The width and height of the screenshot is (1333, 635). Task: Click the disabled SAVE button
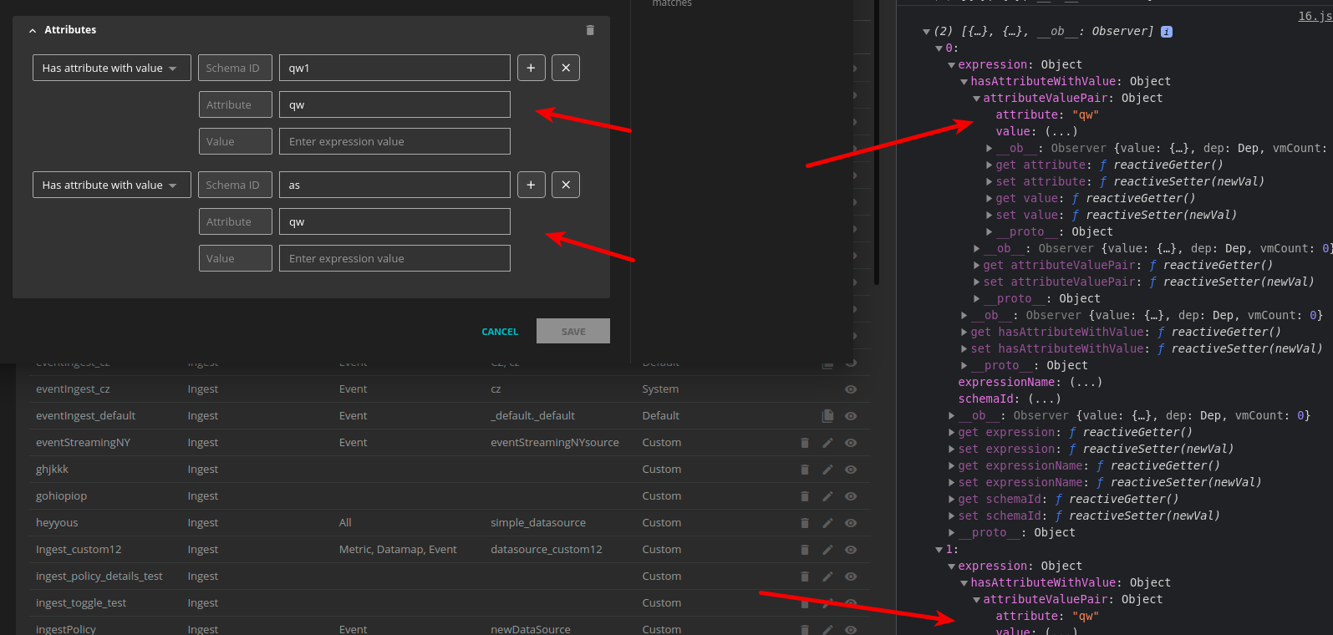click(x=573, y=331)
